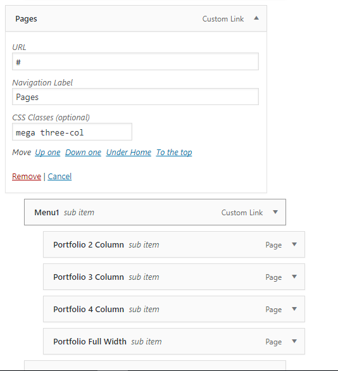Click the CSS Classes (optional) label
Viewport: 338px width, 371px height.
[x=51, y=118]
